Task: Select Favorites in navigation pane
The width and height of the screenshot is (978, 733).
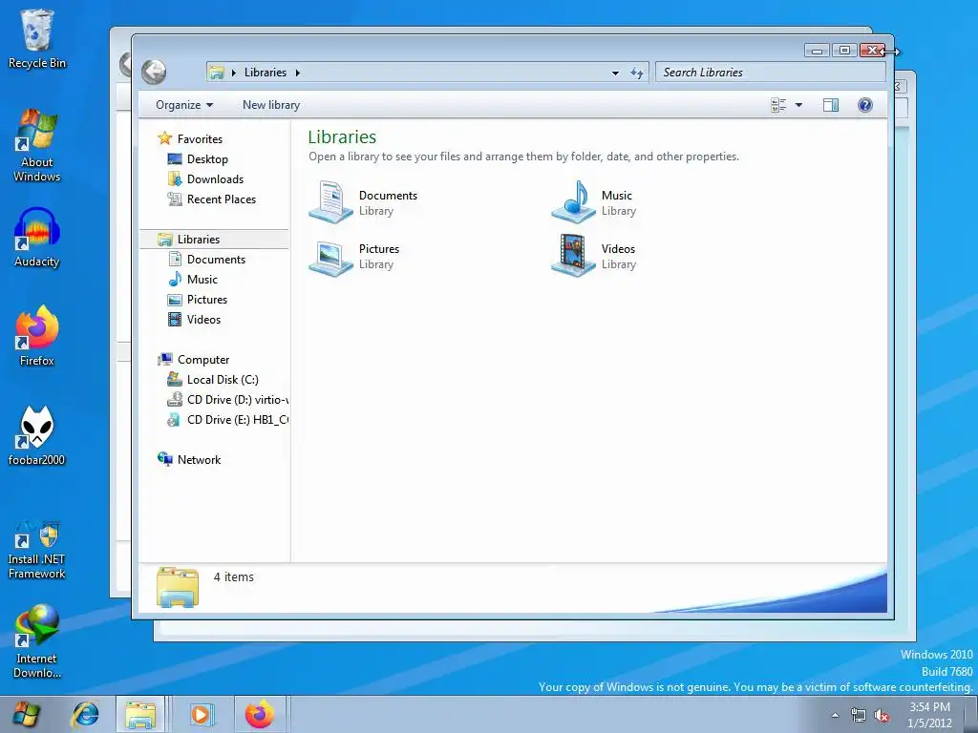Action: 200,139
